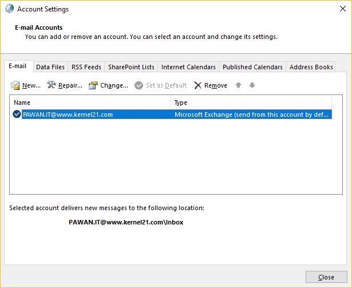Viewport: 352px width, 288px height.
Task: Click the Remove button label
Action: click(216, 85)
